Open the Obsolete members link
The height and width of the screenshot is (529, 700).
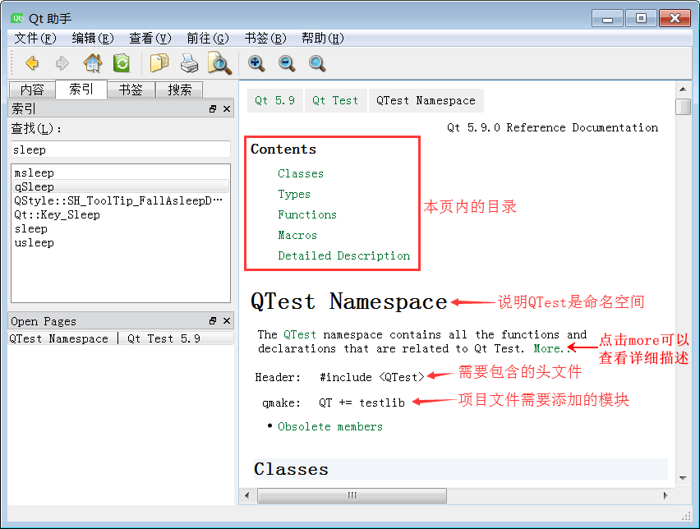[x=330, y=427]
